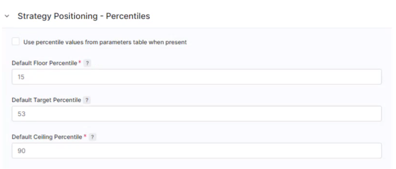This screenshot has width=396, height=169.
Task: Focus the Default Target Percentile input field
Action: tap(196, 114)
